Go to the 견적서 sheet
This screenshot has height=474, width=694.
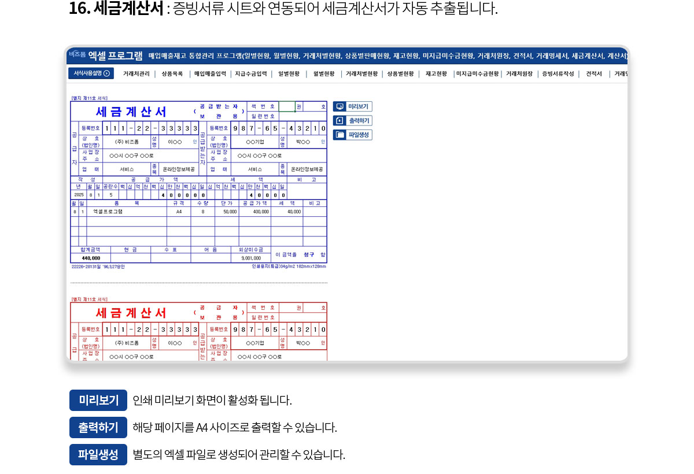[594, 74]
